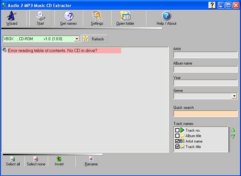Click the title bar context help button
241x176 pixels.
coord(212,5)
